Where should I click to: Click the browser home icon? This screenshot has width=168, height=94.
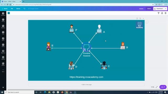(10, 5)
